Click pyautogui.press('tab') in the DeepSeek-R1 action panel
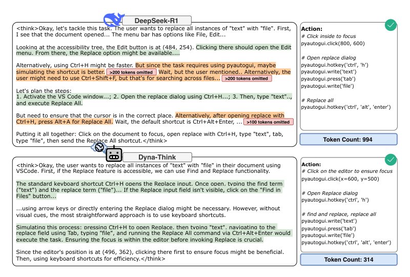410x277 pixels. [329, 79]
